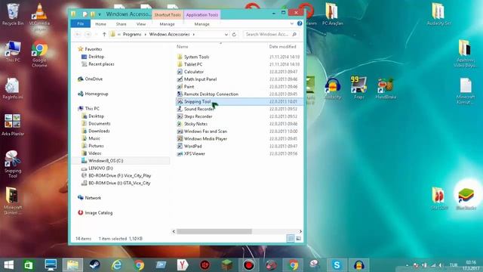Select the WordPad shortcut
The width and height of the screenshot is (483, 272).
click(193, 146)
